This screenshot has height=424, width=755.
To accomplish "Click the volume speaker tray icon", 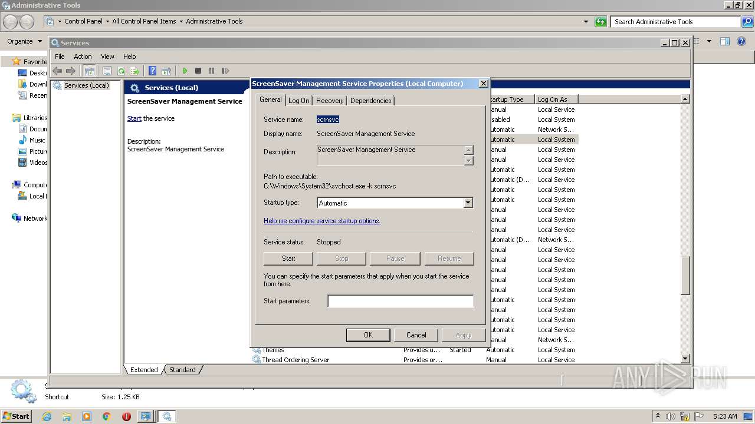I will (x=671, y=416).
